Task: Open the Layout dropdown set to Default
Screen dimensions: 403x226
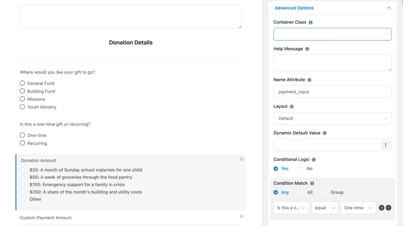Action: click(332, 119)
